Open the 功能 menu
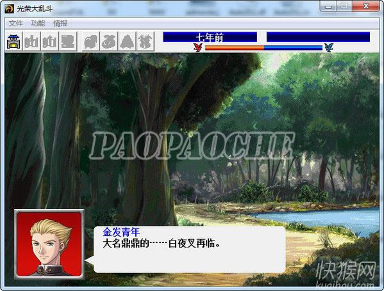 pyautogui.click(x=38, y=24)
